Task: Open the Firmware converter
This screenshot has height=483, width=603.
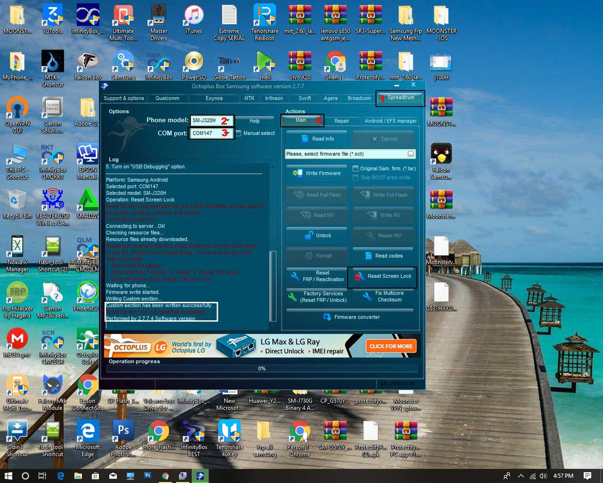Action: [x=350, y=317]
